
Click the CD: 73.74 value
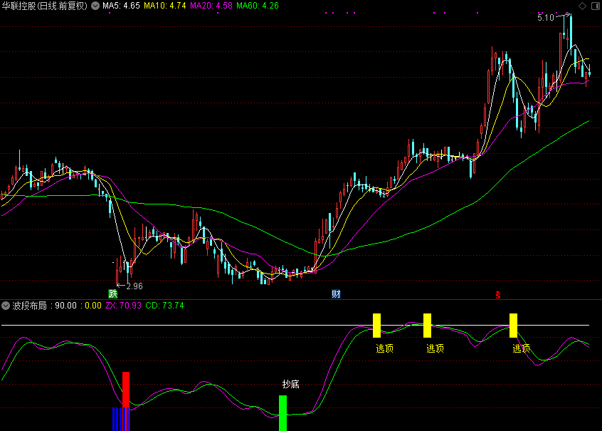164,306
